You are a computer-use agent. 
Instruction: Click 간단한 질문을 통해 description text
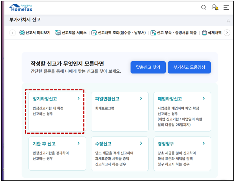point(76,71)
